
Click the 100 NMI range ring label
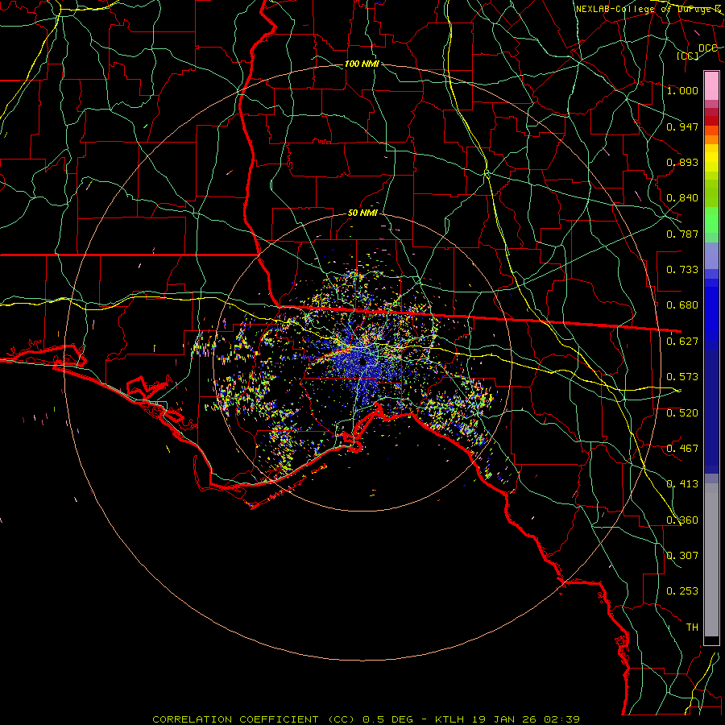(x=362, y=64)
